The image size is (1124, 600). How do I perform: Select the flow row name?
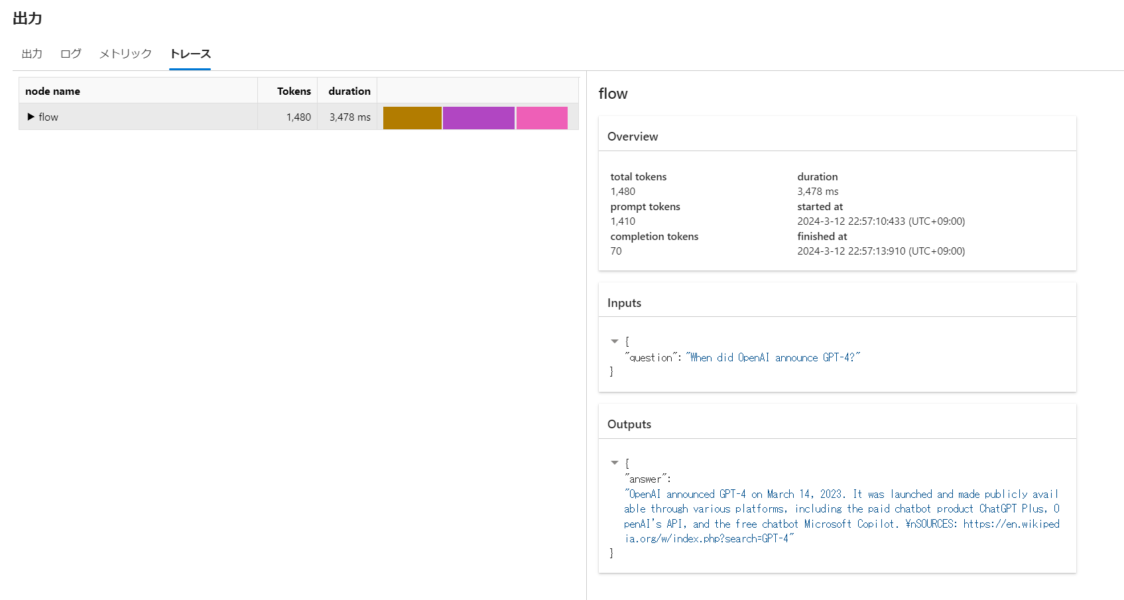pos(48,117)
